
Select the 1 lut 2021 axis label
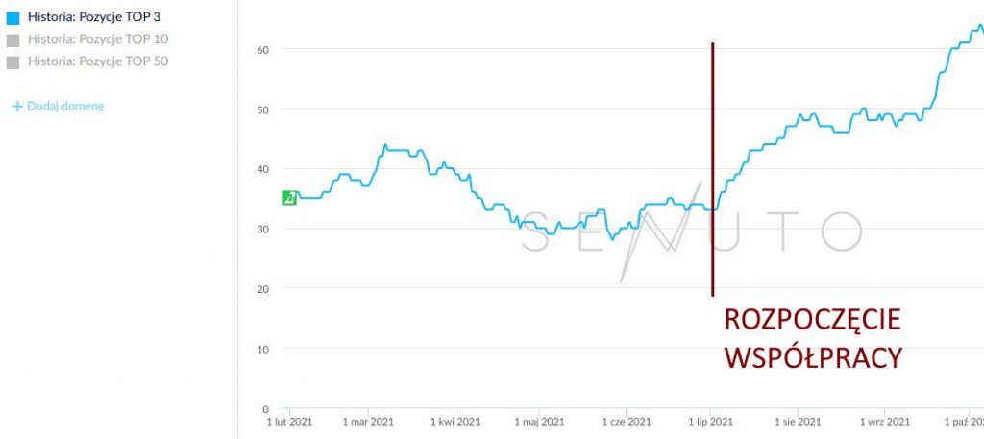coord(289,422)
